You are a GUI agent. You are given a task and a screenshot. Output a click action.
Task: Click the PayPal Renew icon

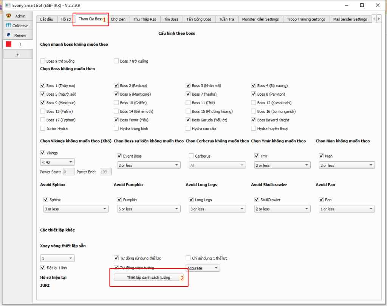coord(8,35)
